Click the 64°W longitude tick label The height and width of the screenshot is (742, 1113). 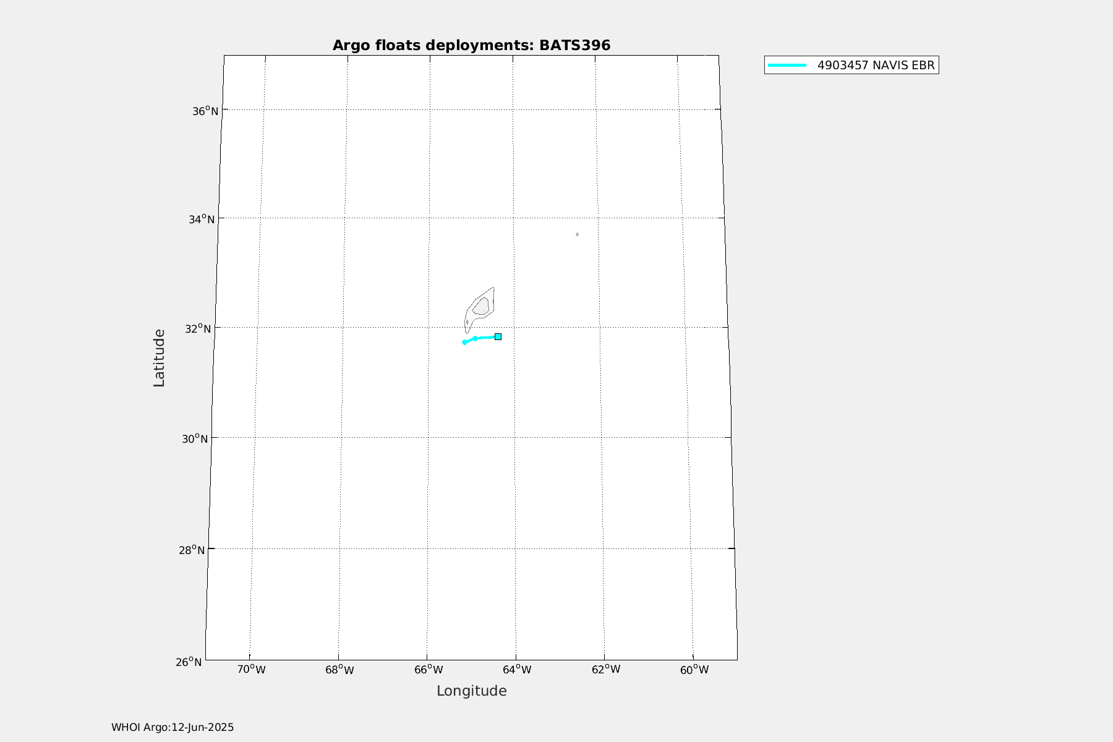click(x=517, y=670)
